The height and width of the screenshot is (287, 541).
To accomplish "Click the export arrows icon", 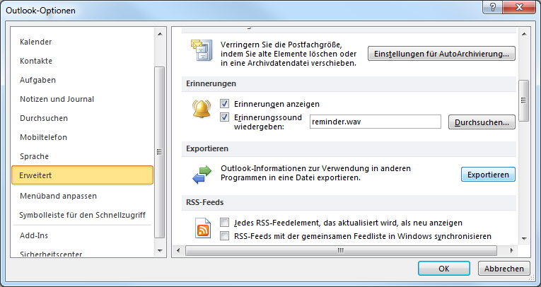I will [x=202, y=175].
